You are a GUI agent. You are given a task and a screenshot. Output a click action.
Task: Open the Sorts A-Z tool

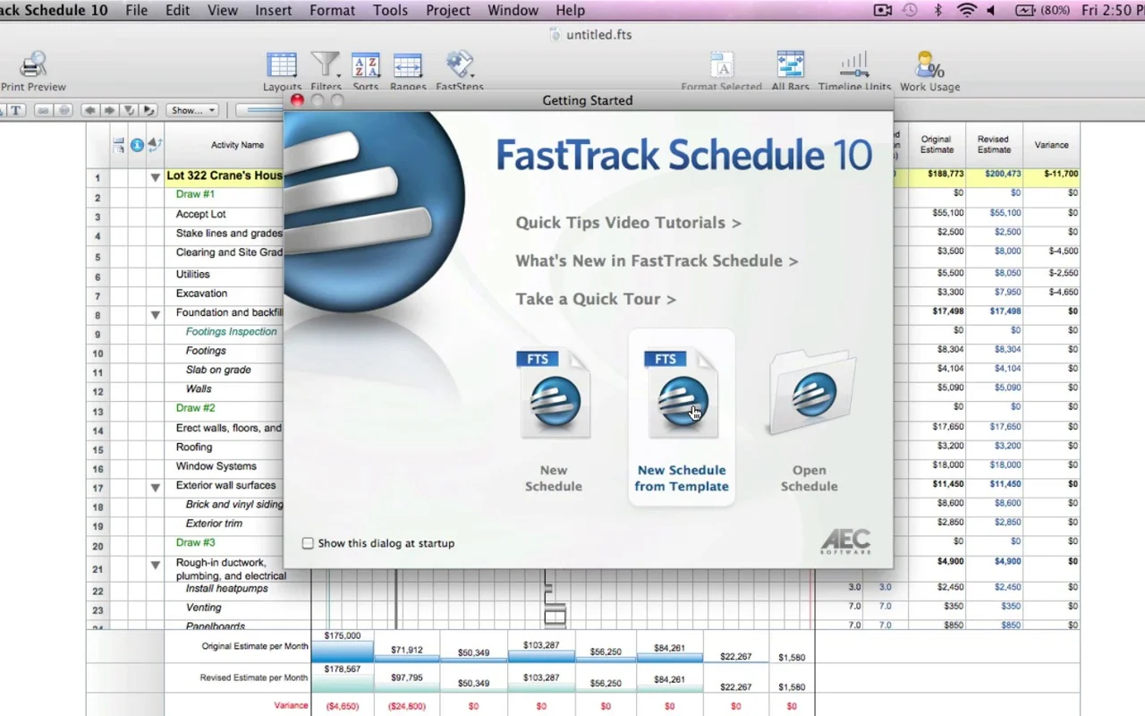(366, 71)
